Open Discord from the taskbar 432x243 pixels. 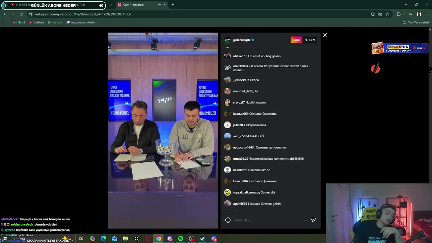170,239
